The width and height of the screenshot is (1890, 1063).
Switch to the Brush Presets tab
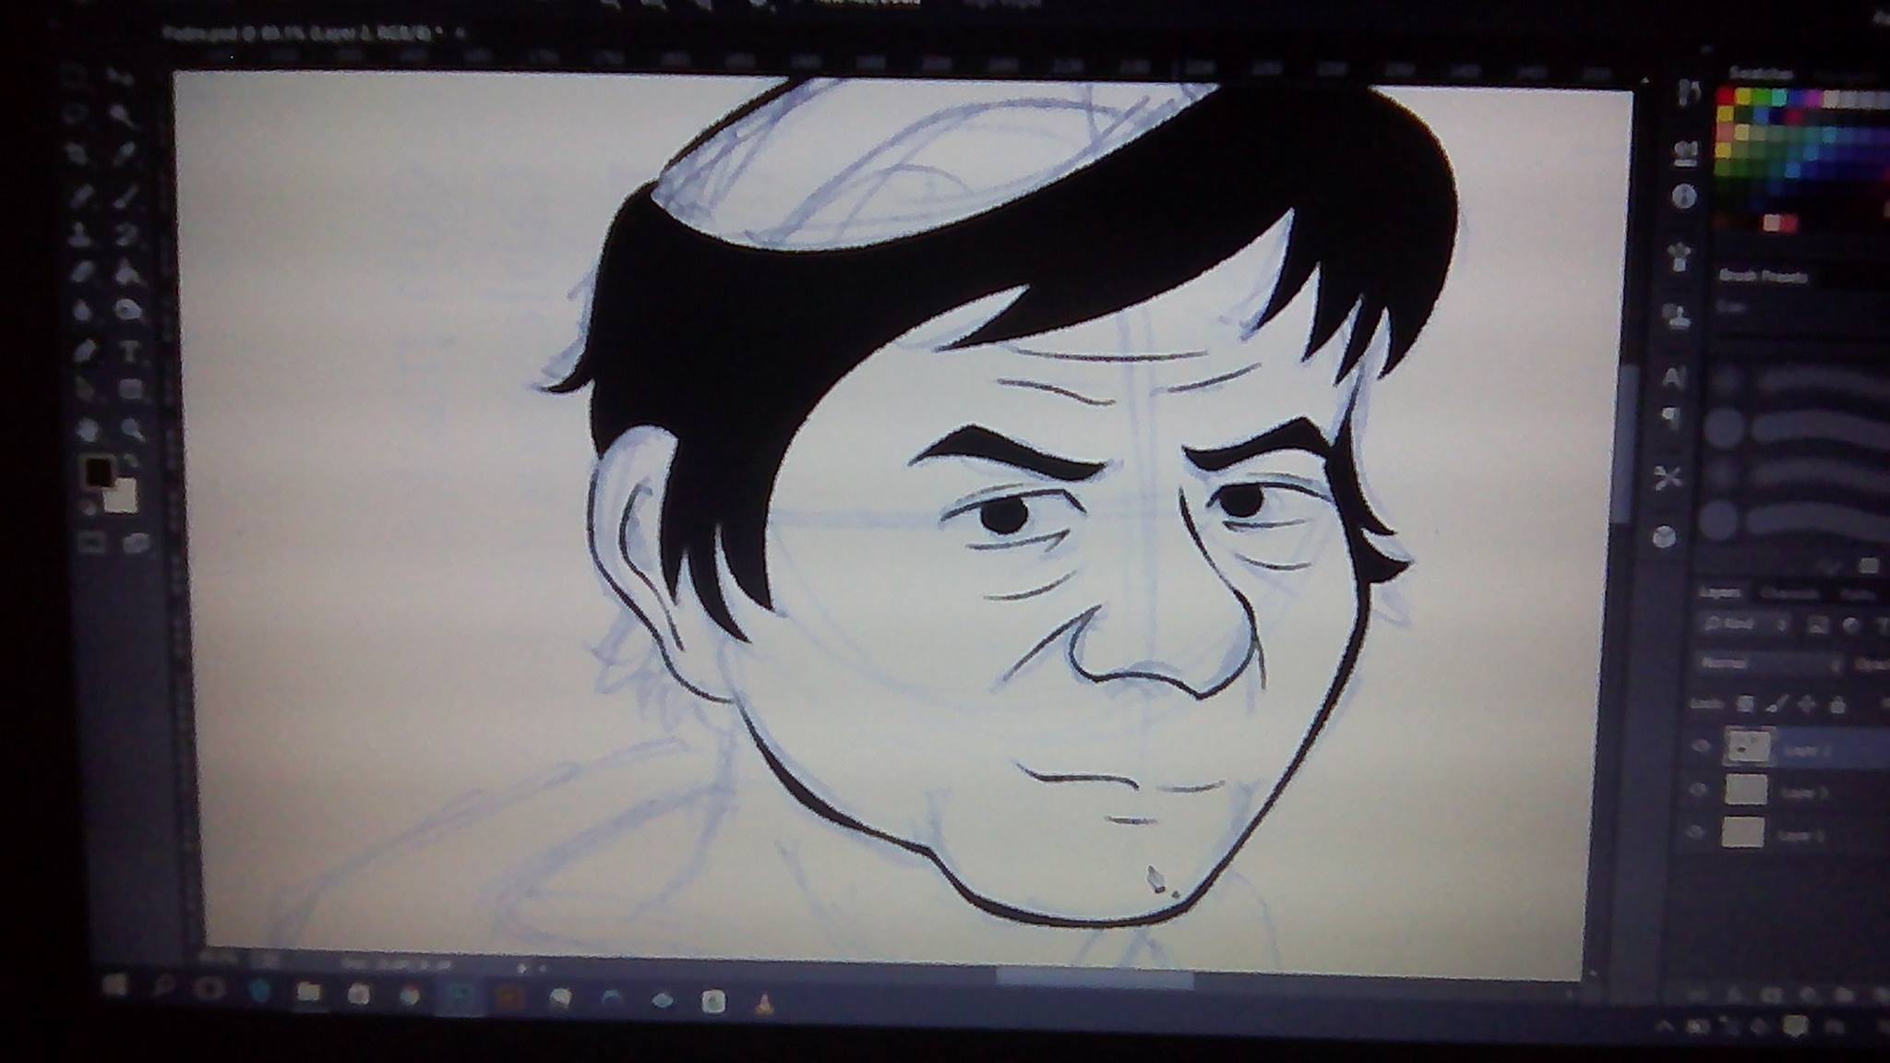(x=1762, y=276)
